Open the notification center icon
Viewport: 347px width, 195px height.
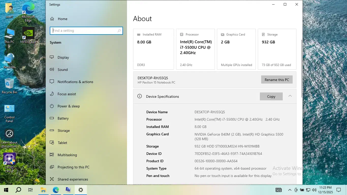[338, 190]
